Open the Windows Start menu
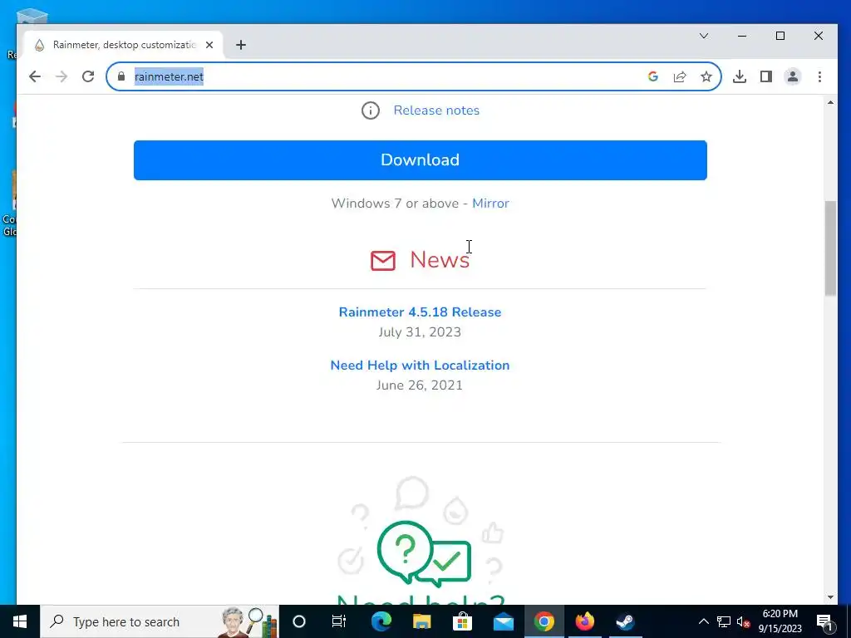Screen dimensions: 851x638 [x=20, y=621]
